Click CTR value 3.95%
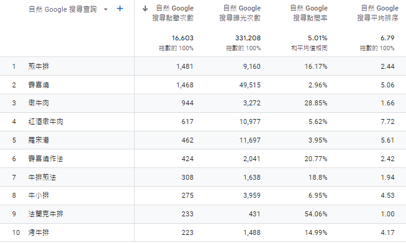This screenshot has width=406, height=243. click(318, 140)
